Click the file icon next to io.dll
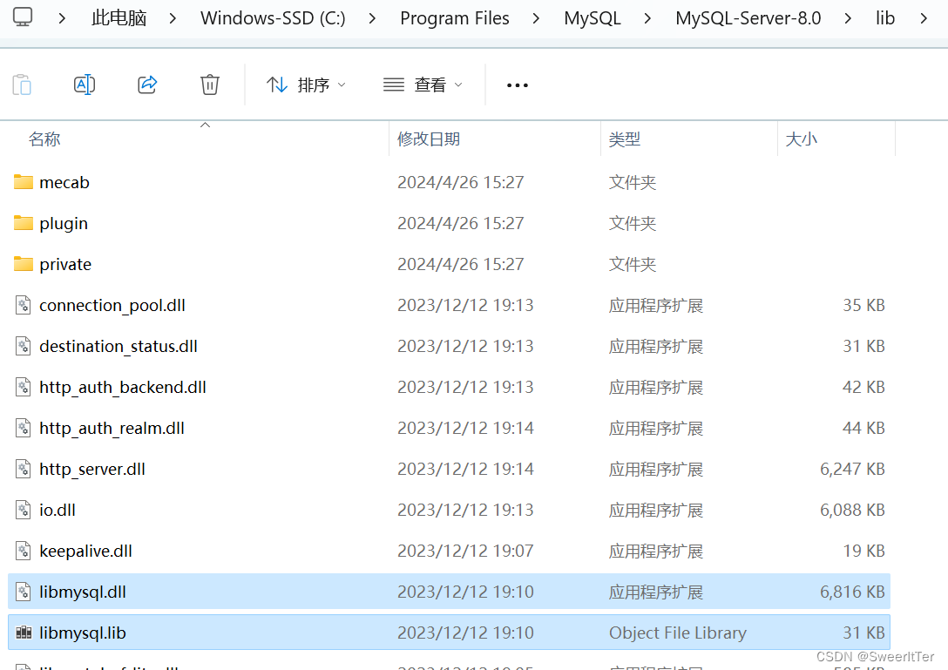The width and height of the screenshot is (948, 670). click(23, 510)
